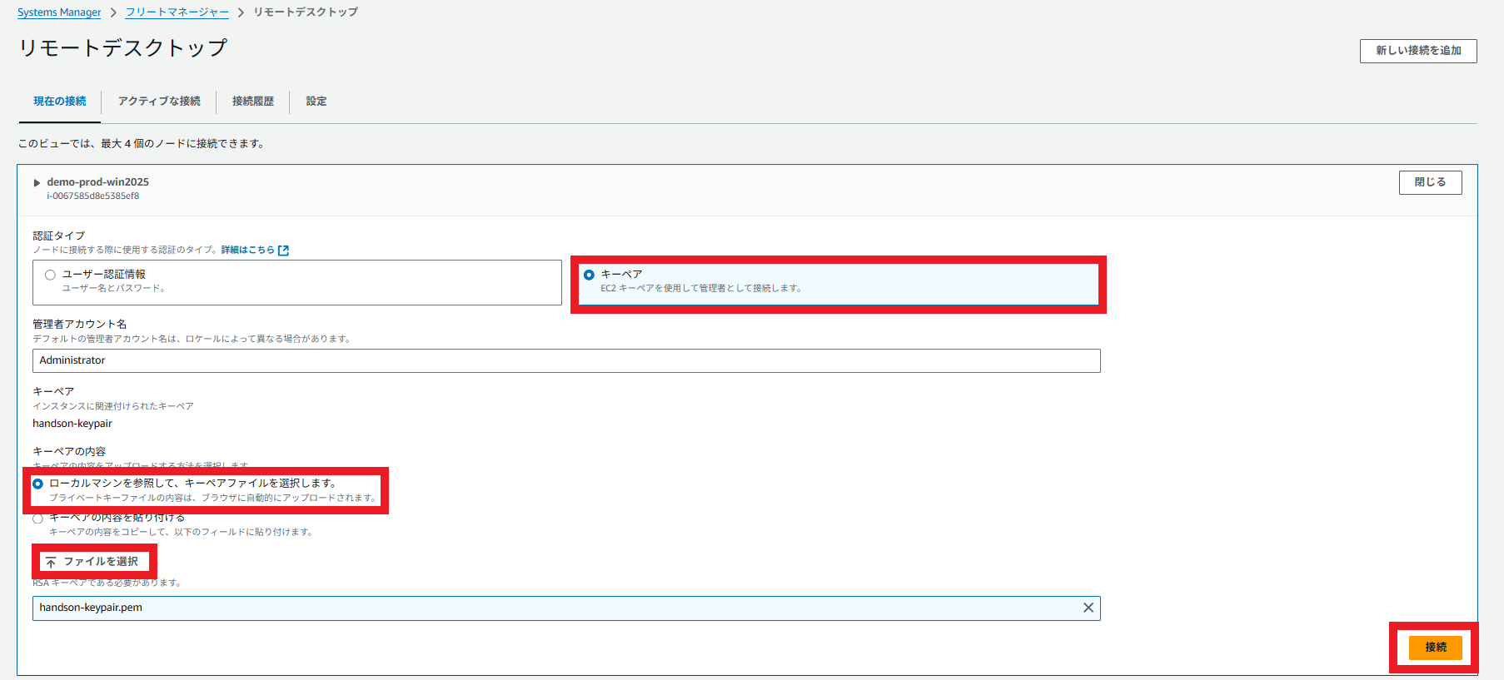Open the 設定 tab

(316, 102)
